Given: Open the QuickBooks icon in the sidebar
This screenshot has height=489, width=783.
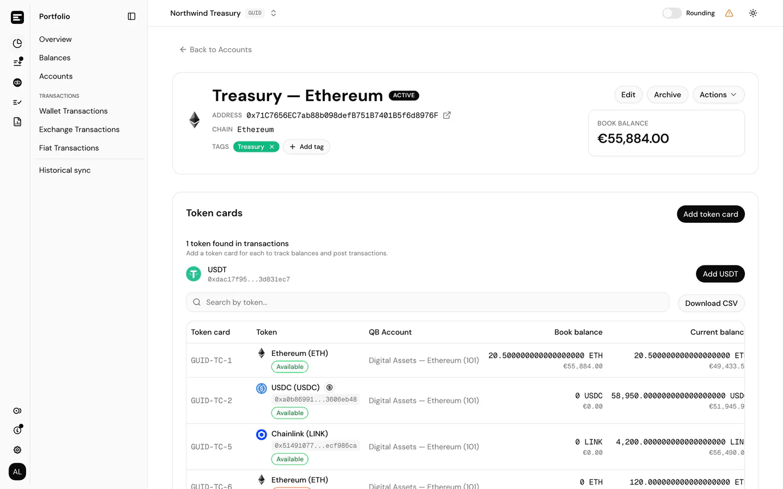Looking at the screenshot, I should pyautogui.click(x=18, y=82).
